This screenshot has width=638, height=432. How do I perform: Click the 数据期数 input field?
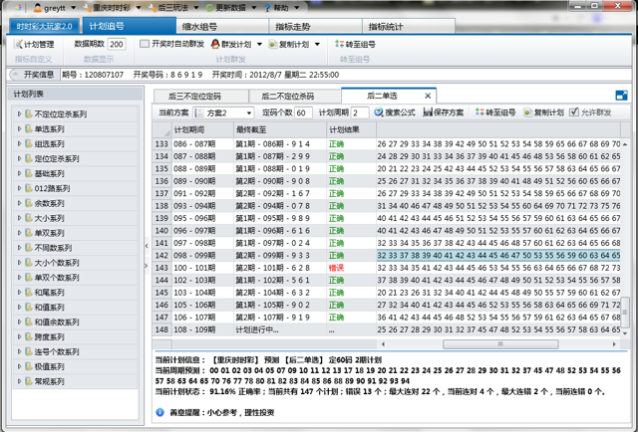[117, 45]
